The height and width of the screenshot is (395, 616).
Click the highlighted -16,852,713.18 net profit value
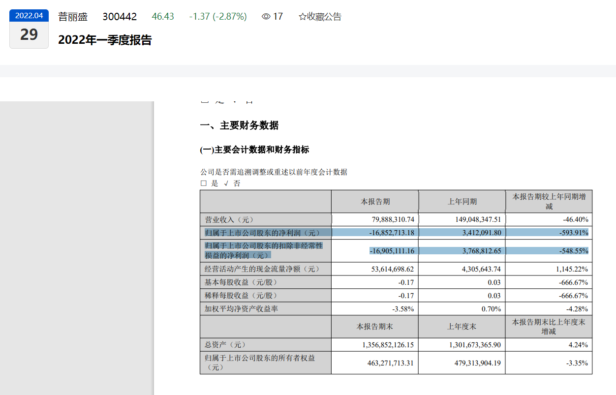[x=392, y=233]
